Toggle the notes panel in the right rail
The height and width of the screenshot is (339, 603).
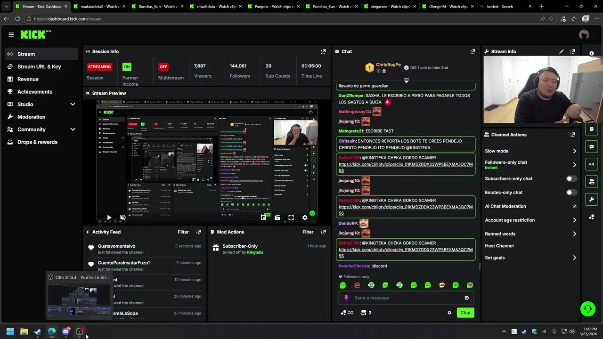pyautogui.click(x=592, y=129)
